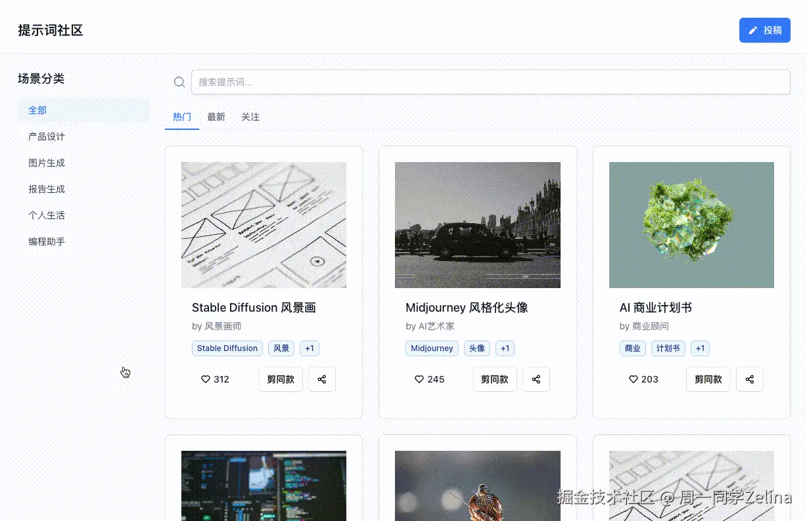Click the share icon on Midjourney 风格化头像 card
Screen dimensions: 807x521
[x=536, y=379]
